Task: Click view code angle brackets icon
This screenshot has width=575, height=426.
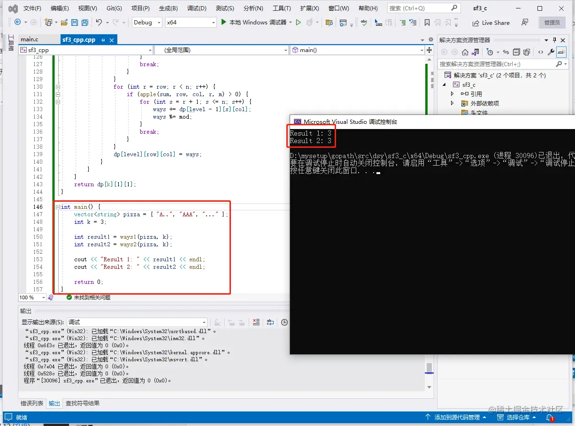Action: tap(541, 52)
